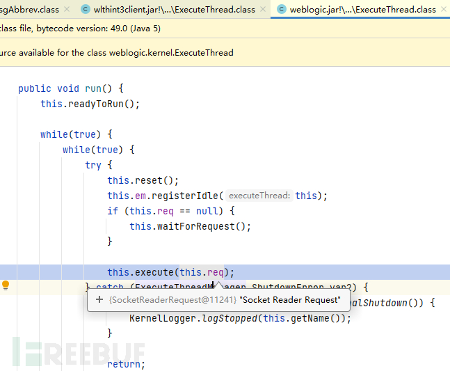Click the yellow light bulb intention icon

click(6, 285)
